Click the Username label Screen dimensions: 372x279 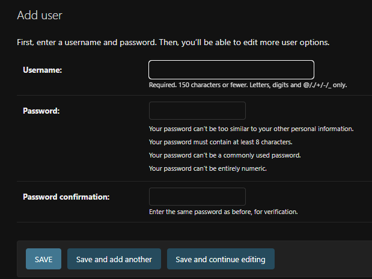[x=43, y=70]
